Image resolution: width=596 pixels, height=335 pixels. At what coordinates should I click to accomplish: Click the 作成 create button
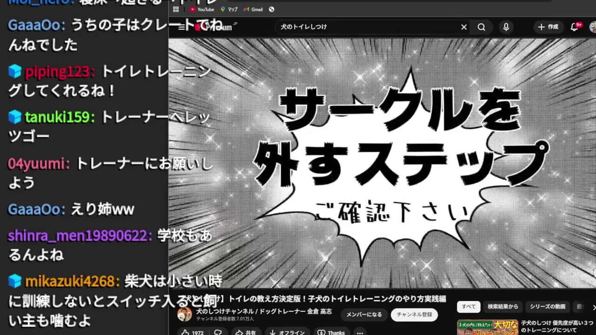click(548, 27)
